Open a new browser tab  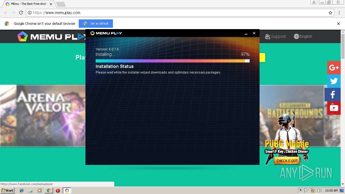(x=61, y=4)
